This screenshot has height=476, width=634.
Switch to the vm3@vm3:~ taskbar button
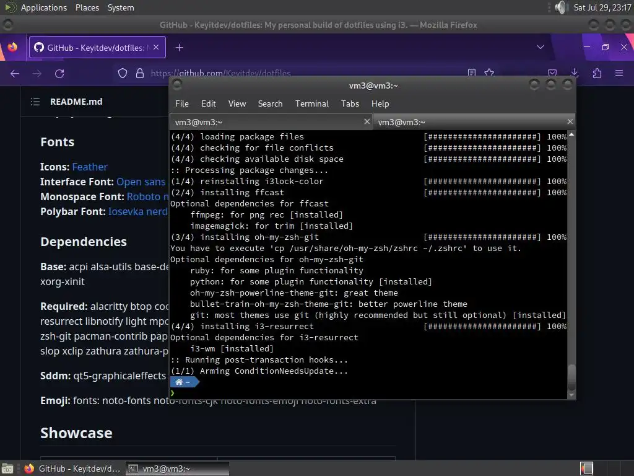[x=177, y=469]
